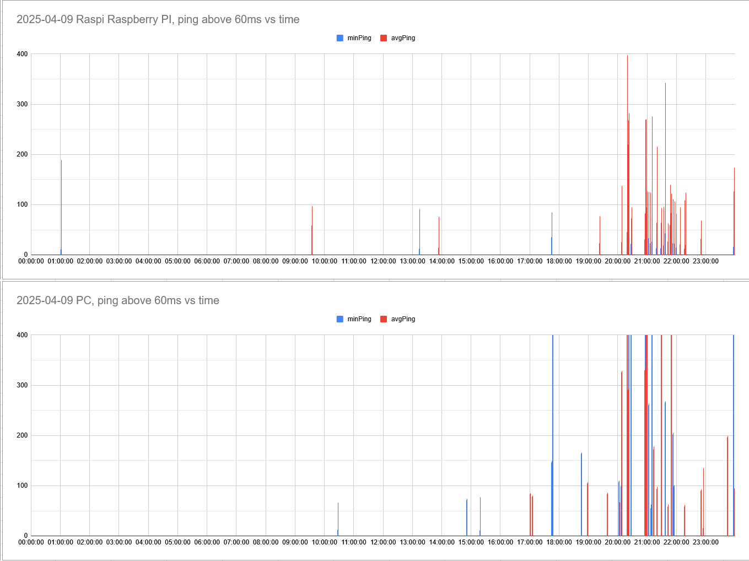Select avgPing legend label in PC chart
Image resolution: width=749 pixels, height=561 pixels.
point(403,319)
